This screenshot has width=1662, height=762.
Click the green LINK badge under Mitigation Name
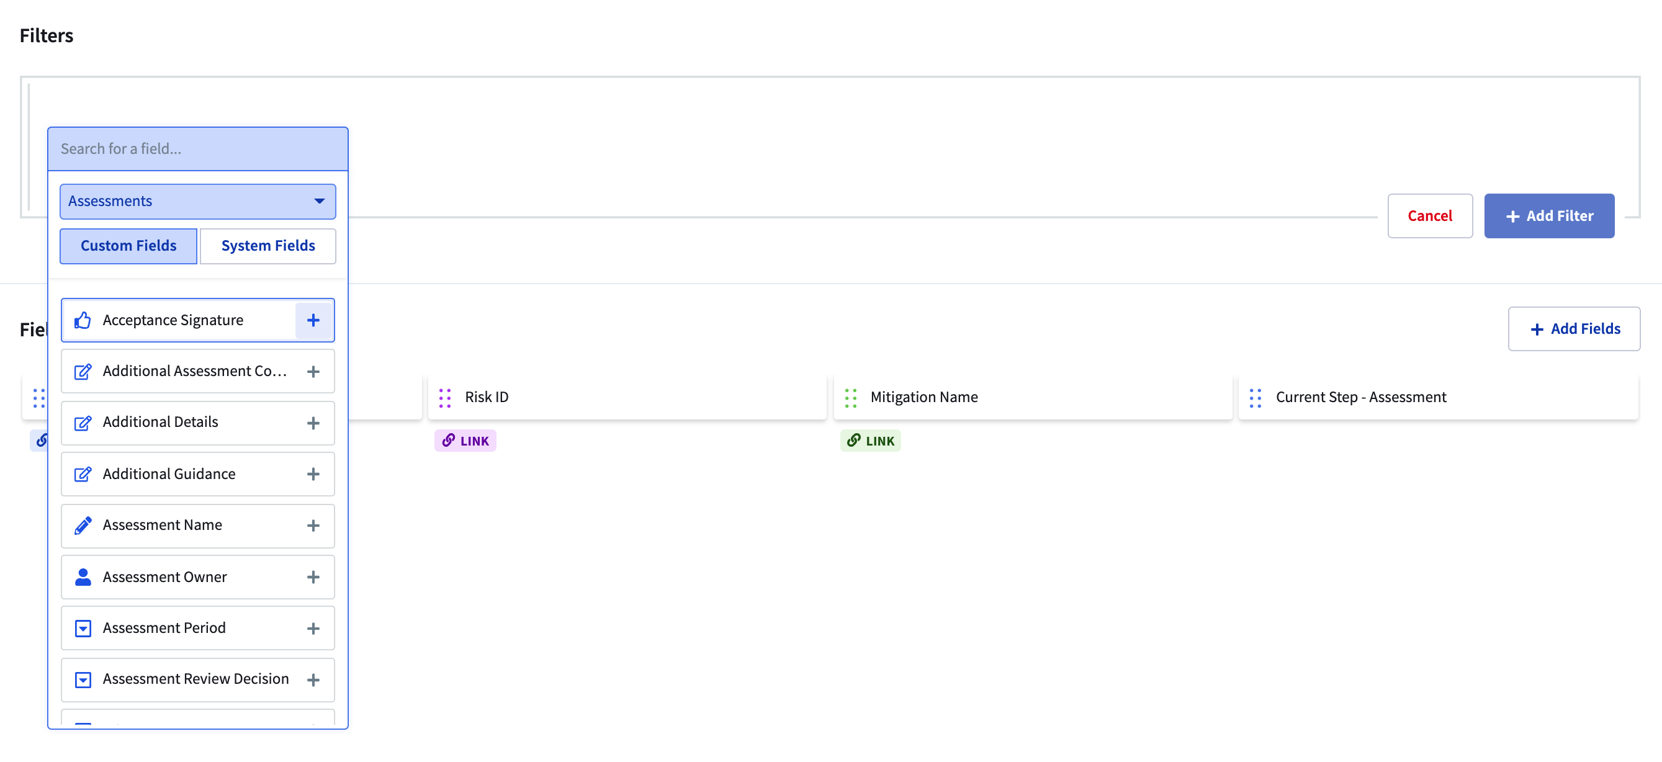(x=870, y=440)
